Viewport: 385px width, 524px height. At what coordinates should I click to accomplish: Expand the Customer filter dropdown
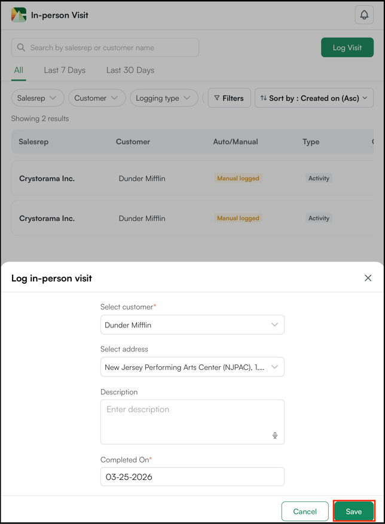(x=97, y=98)
